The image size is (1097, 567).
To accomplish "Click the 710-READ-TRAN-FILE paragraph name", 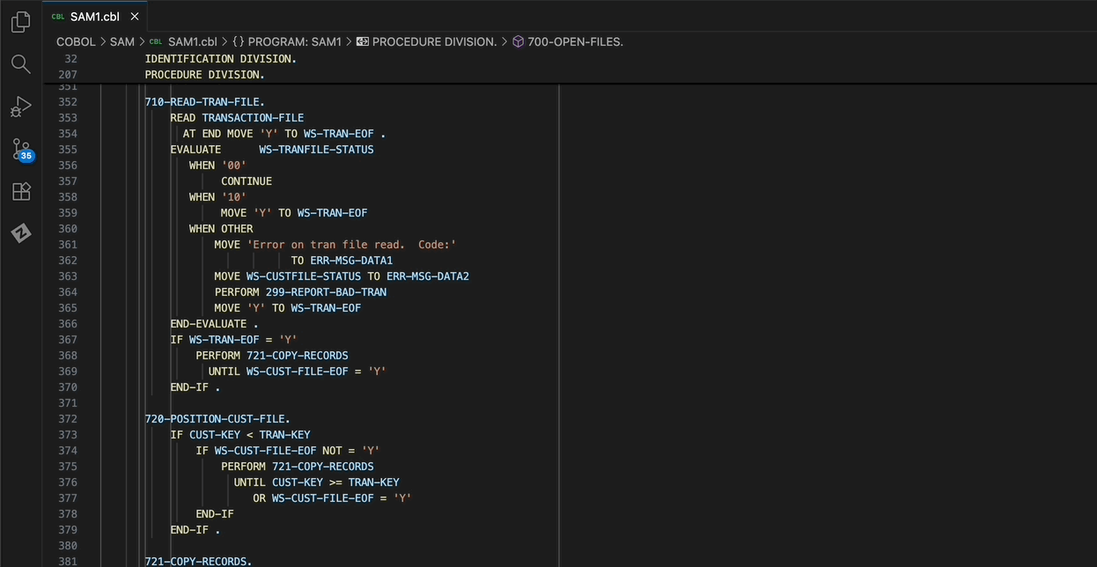I will [204, 102].
